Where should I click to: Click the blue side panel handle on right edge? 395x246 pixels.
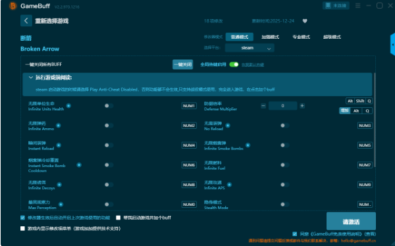pyautogui.click(x=393, y=45)
